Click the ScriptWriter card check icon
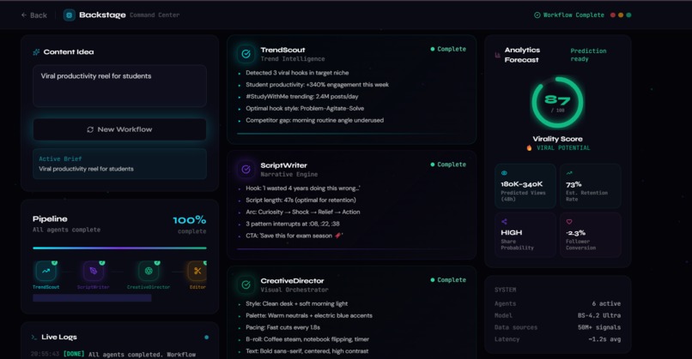 246,169
